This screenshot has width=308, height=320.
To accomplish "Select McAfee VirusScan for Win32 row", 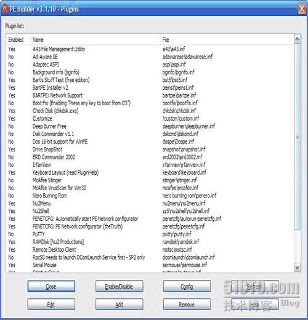I will click(150, 188).
